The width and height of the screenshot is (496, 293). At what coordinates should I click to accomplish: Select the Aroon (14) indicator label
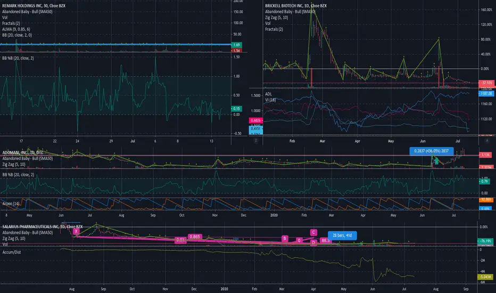pyautogui.click(x=11, y=204)
